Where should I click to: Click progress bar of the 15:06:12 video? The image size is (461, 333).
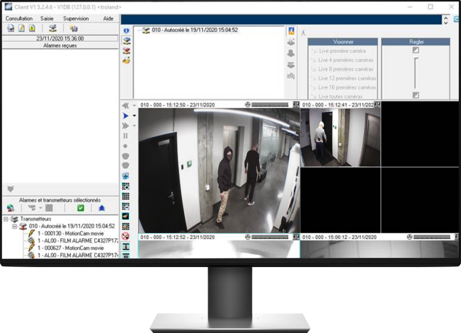click(432, 237)
